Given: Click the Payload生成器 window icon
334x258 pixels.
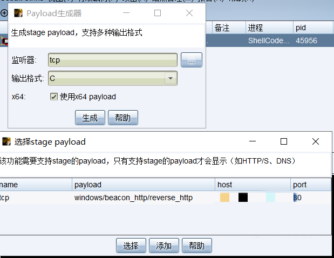Looking at the screenshot, I should (18, 13).
